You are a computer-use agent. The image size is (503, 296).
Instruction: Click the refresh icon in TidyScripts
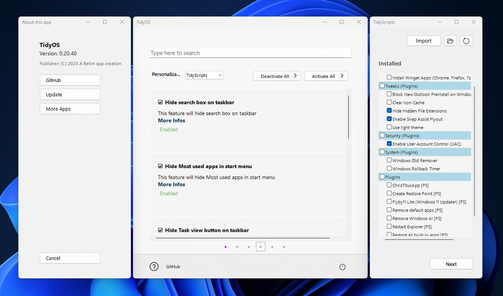coord(466,41)
